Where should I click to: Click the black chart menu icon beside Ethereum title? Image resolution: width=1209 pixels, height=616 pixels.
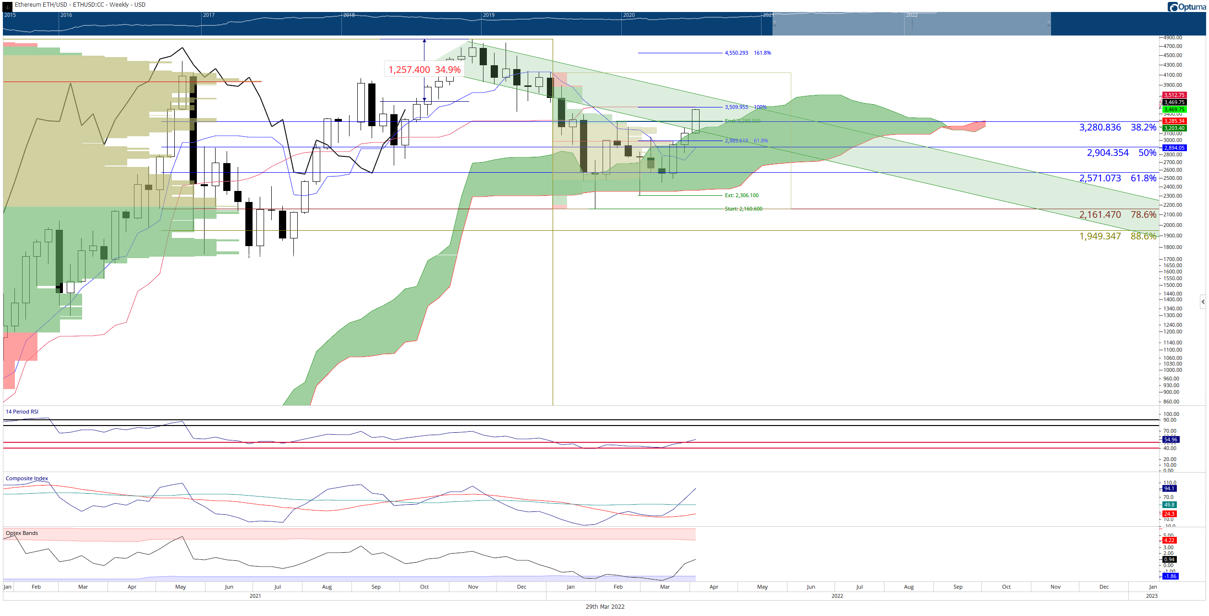coord(8,6)
